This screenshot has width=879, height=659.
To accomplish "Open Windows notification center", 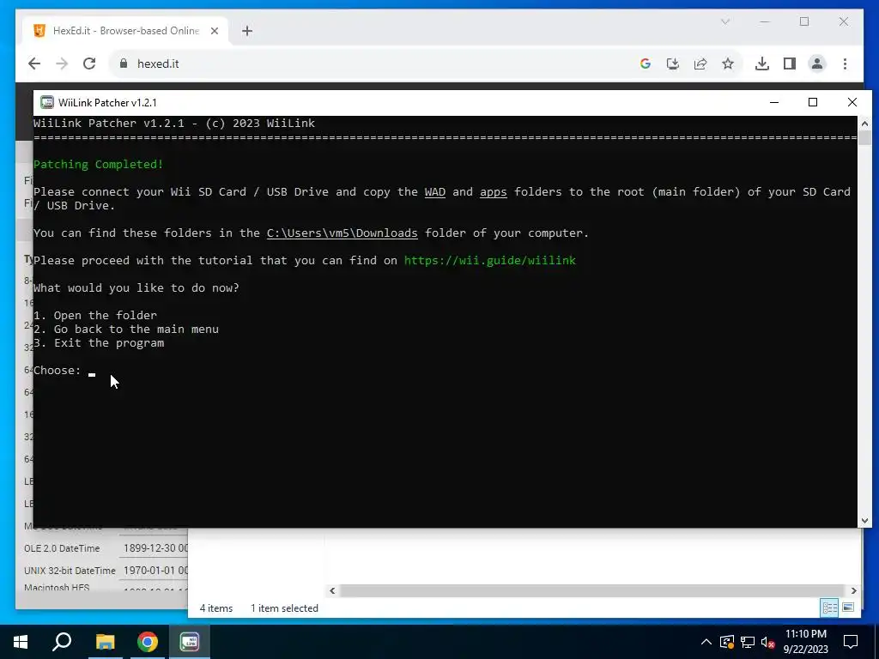I will (851, 642).
